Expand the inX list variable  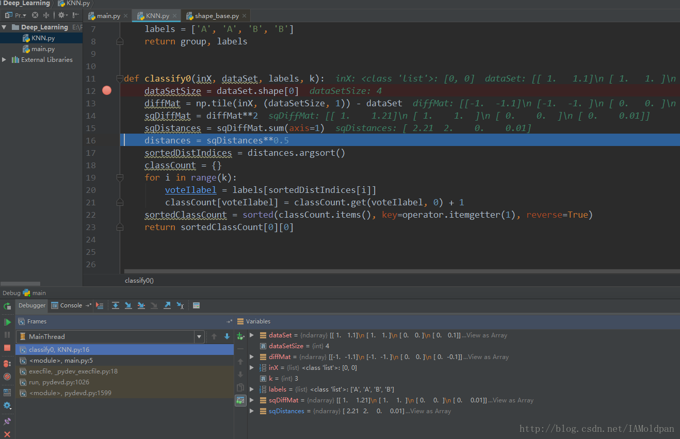(252, 368)
